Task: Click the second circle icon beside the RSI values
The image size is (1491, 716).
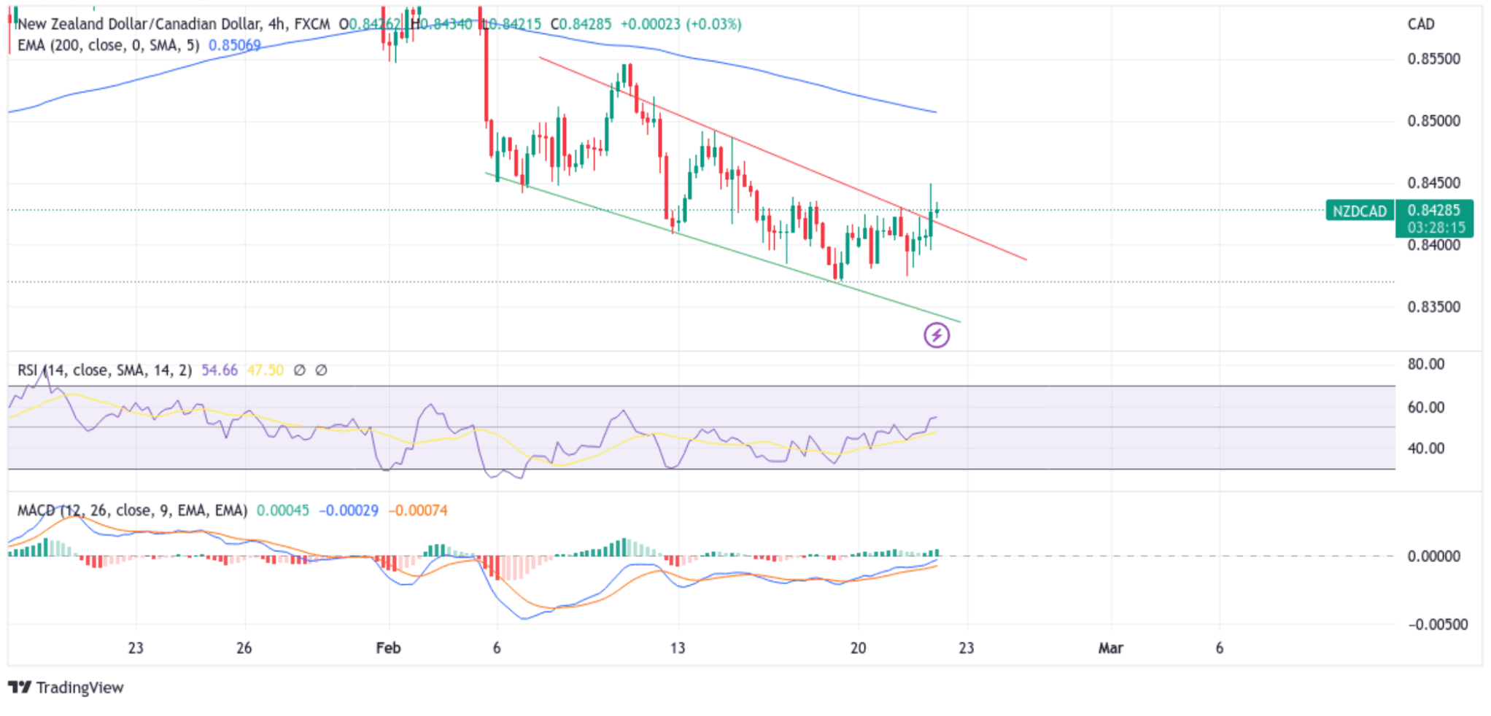Action: [321, 370]
